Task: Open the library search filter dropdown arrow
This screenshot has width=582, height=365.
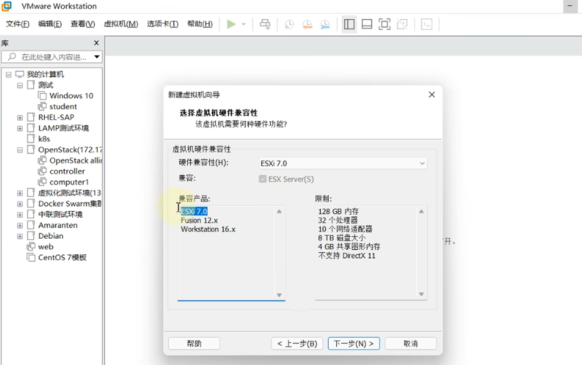Action: click(x=97, y=57)
